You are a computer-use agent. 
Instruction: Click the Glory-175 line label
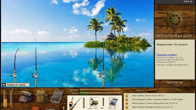(113, 108)
